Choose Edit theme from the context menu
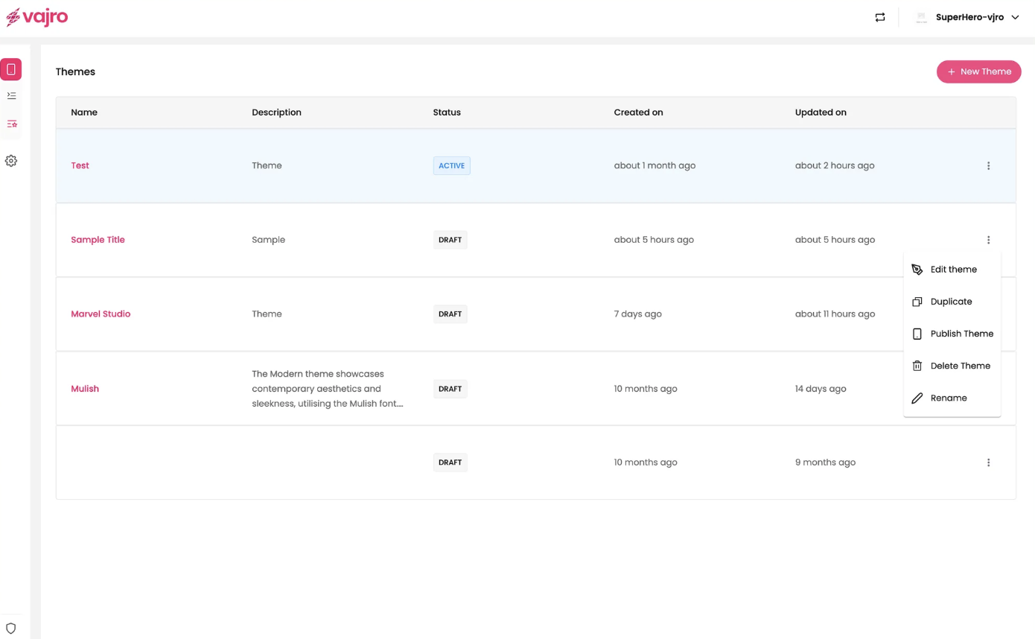Image resolution: width=1035 pixels, height=639 pixels. (x=953, y=270)
